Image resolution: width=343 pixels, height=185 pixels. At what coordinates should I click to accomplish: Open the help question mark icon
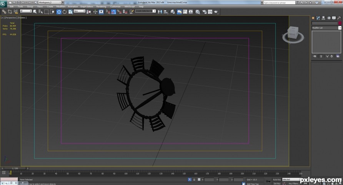(317, 3)
